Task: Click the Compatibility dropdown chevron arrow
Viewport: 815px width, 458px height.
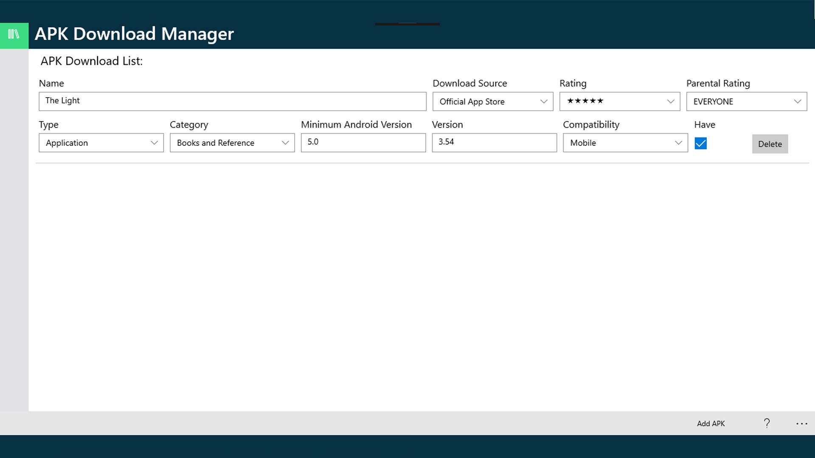Action: pos(678,143)
